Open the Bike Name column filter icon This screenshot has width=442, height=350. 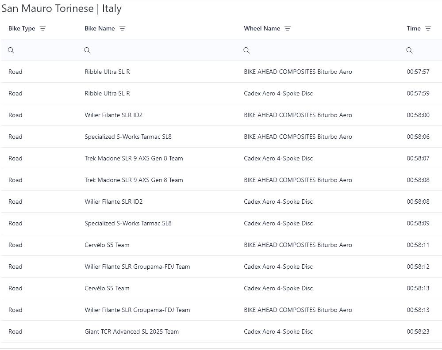pyautogui.click(x=122, y=29)
